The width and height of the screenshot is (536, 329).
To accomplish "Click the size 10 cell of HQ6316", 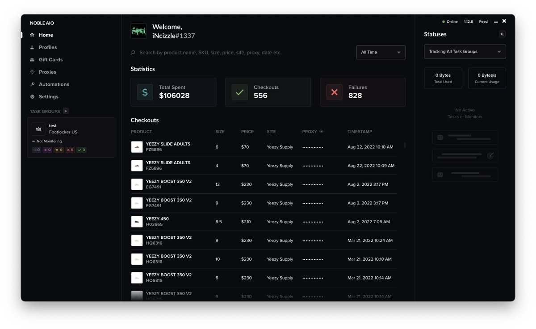I will pos(218,259).
